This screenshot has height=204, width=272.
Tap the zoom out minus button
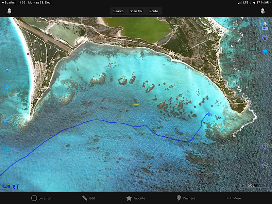point(265,165)
